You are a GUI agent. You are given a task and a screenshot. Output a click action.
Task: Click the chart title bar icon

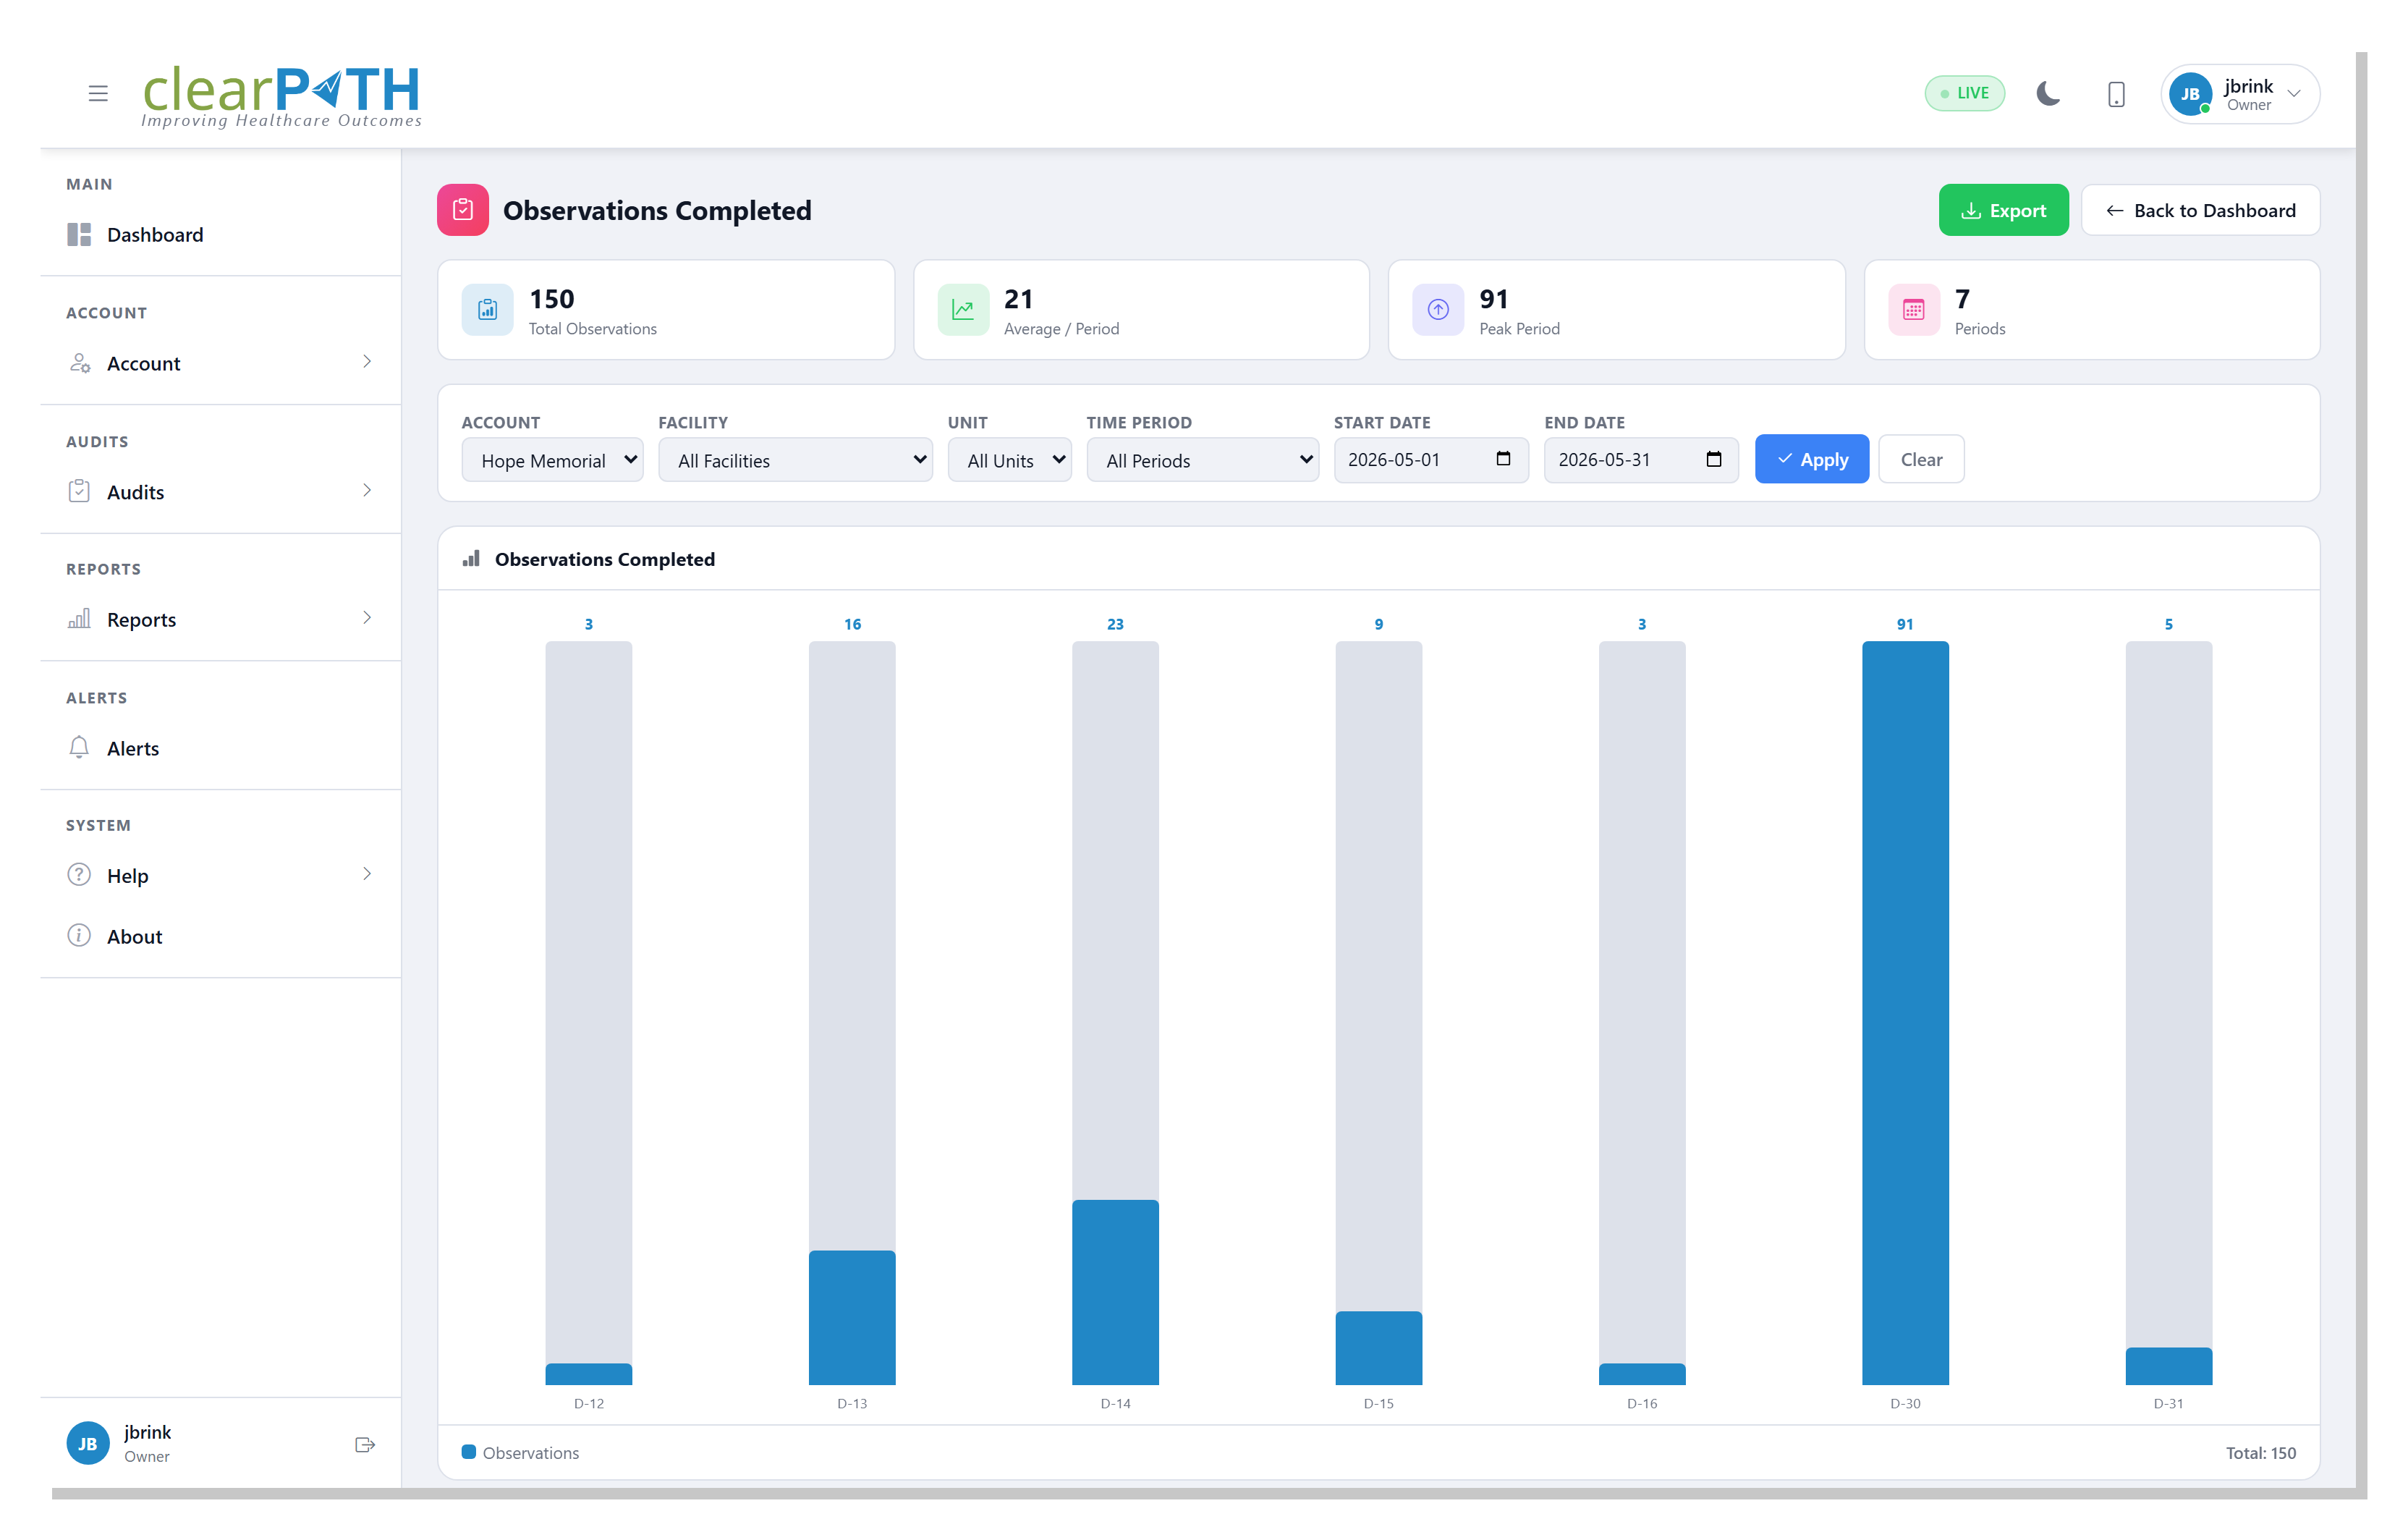(x=471, y=559)
